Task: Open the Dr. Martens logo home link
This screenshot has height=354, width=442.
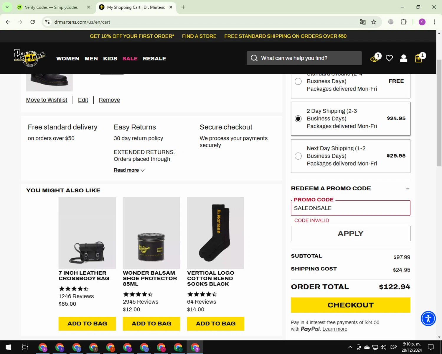Action: pyautogui.click(x=30, y=58)
